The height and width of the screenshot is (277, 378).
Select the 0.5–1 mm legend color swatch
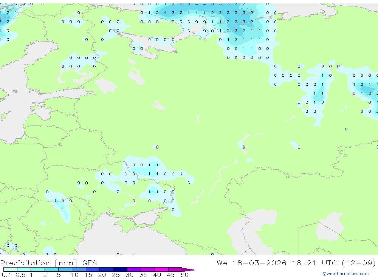point(24,269)
